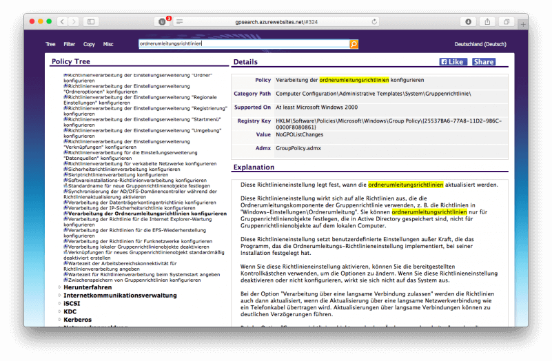Click the Facebook Like button
The height and width of the screenshot is (361, 552).
click(453, 62)
